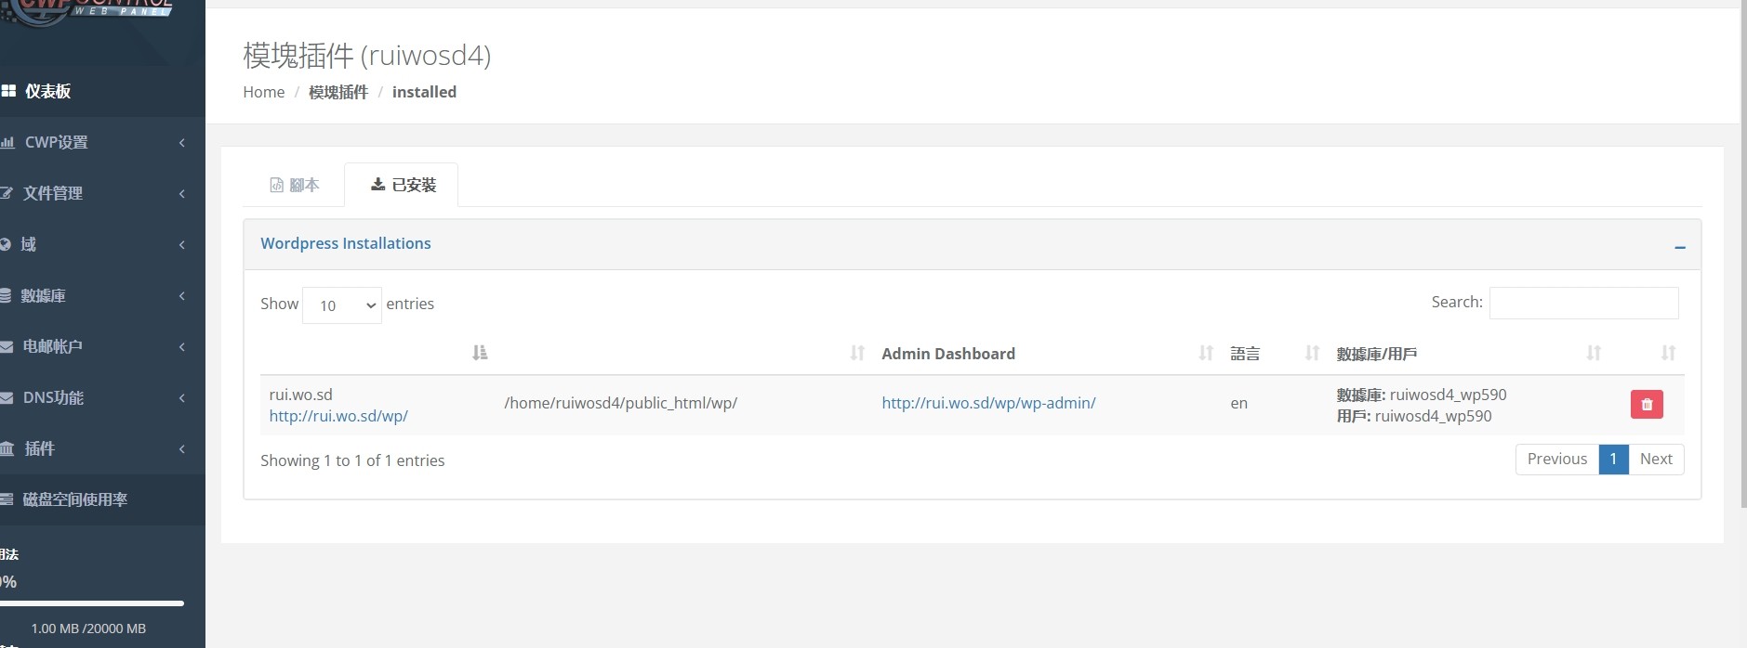Screen dimensions: 1747x648
Task: Click the Wordpress Installations panel title
Action: pyautogui.click(x=346, y=243)
